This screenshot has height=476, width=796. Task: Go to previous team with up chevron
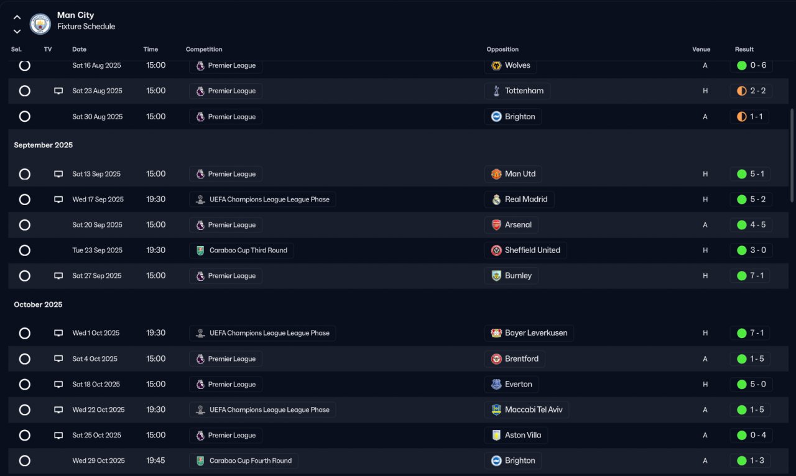pos(17,17)
